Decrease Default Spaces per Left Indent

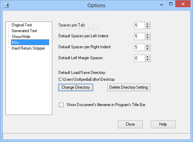coord(147,38)
